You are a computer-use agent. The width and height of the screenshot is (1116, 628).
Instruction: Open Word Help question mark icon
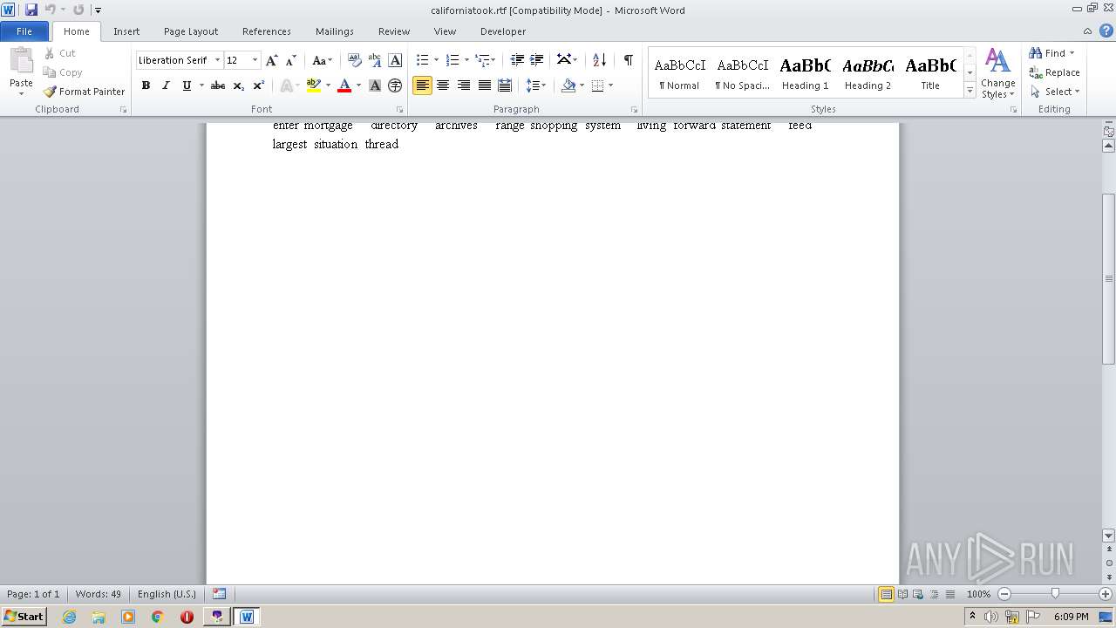click(1106, 31)
